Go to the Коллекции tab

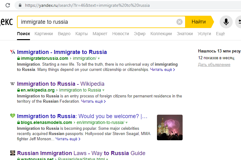tap(161, 34)
